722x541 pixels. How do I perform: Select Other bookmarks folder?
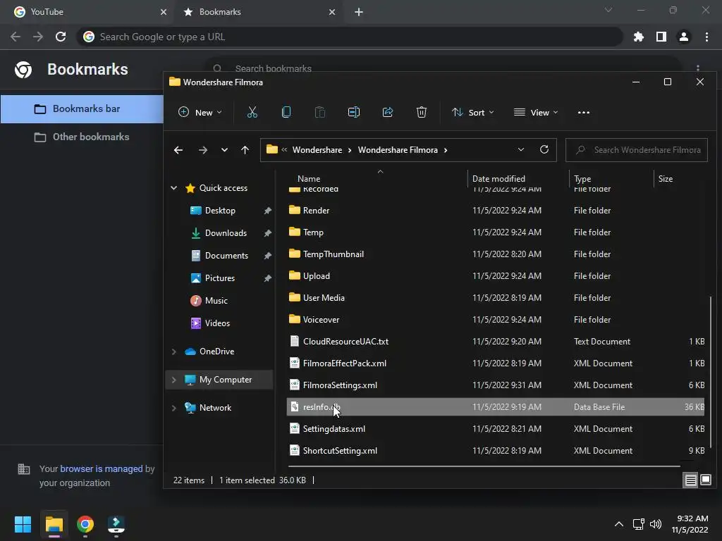(x=82, y=137)
